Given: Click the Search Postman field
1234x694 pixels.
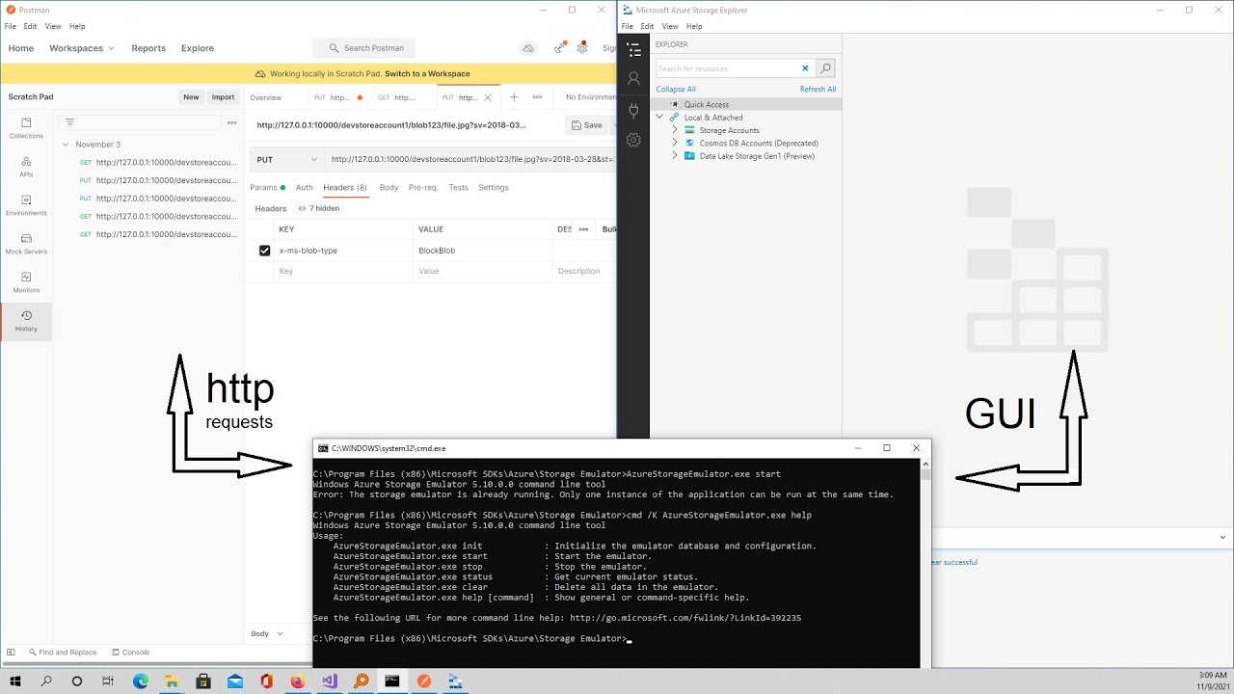Looking at the screenshot, I should (x=364, y=48).
